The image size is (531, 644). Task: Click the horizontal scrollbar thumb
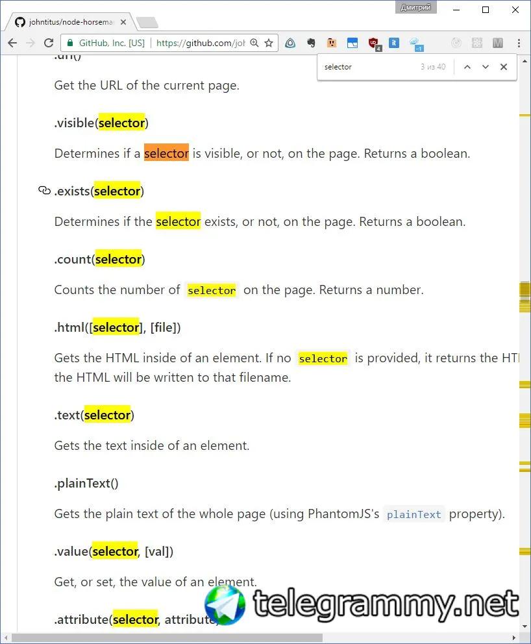click(x=166, y=638)
